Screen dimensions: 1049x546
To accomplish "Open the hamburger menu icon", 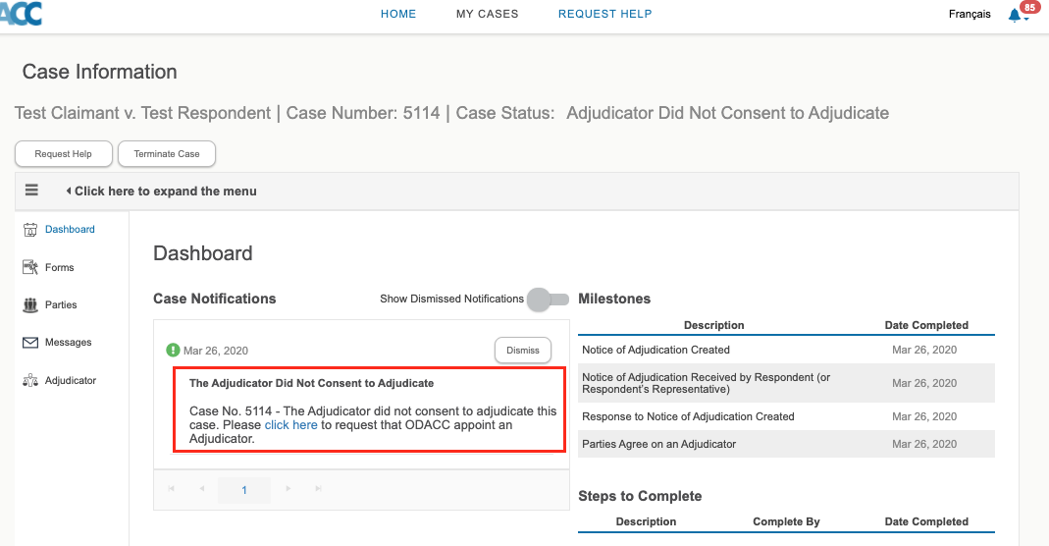I will tap(31, 191).
